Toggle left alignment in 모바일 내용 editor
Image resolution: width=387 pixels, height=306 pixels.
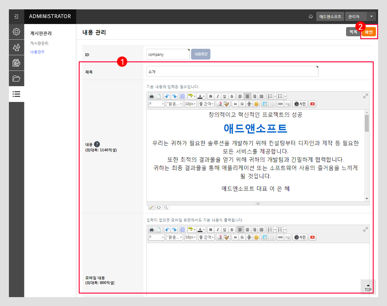click(240, 229)
